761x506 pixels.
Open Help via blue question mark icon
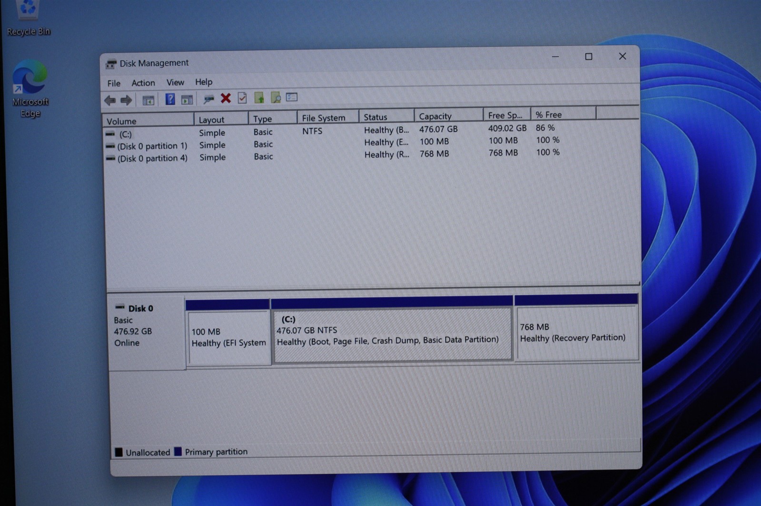tap(170, 99)
